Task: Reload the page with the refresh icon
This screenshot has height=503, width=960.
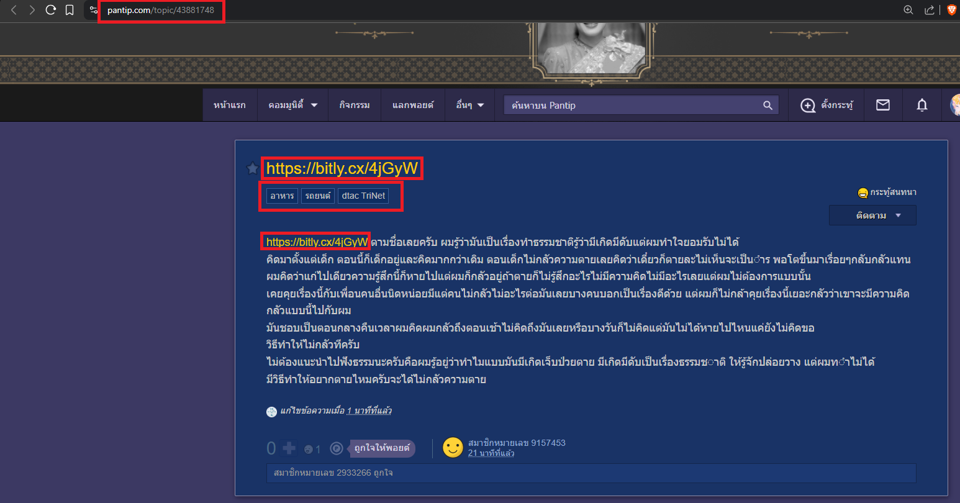Action: point(51,10)
